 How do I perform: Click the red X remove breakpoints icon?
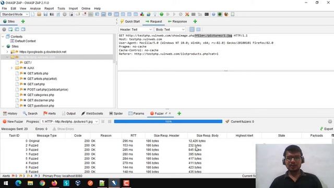187,14
